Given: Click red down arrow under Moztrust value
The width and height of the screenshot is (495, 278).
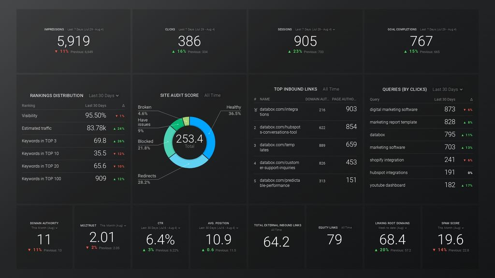Looking at the screenshot, I should point(87,248).
